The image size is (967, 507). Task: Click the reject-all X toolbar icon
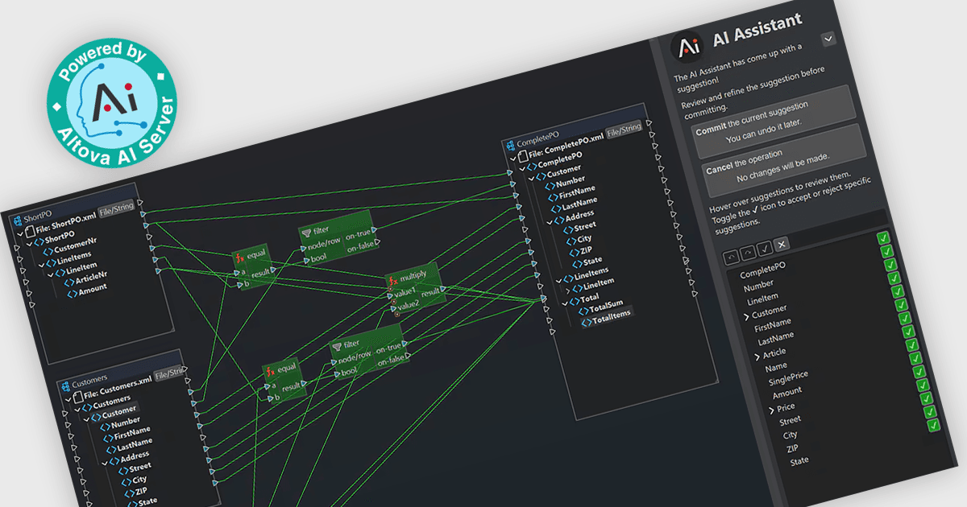[x=782, y=245]
